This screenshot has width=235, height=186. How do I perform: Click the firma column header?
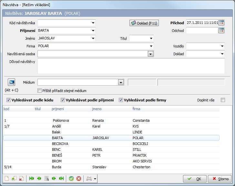pos(136,109)
